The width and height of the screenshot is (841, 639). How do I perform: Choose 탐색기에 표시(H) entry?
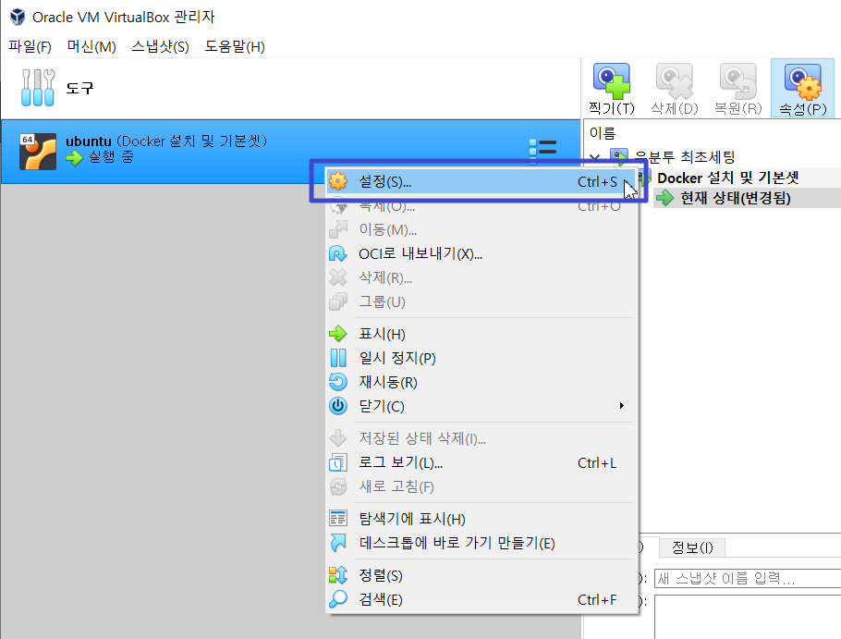[x=481, y=519]
